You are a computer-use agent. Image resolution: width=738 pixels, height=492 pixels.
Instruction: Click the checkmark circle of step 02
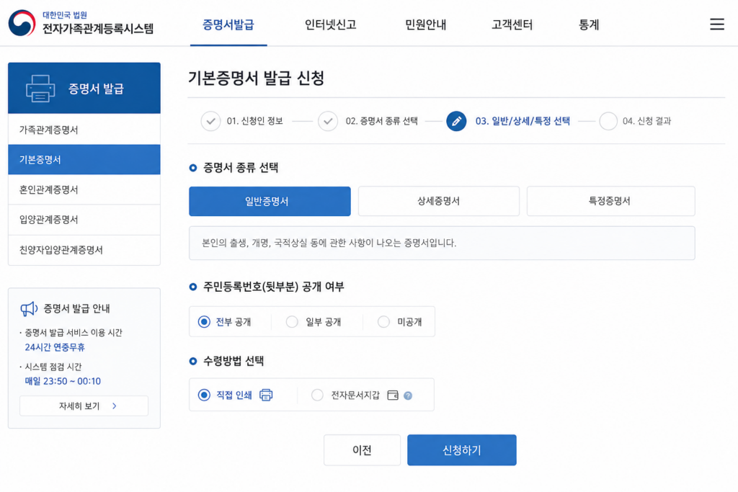[x=328, y=121]
